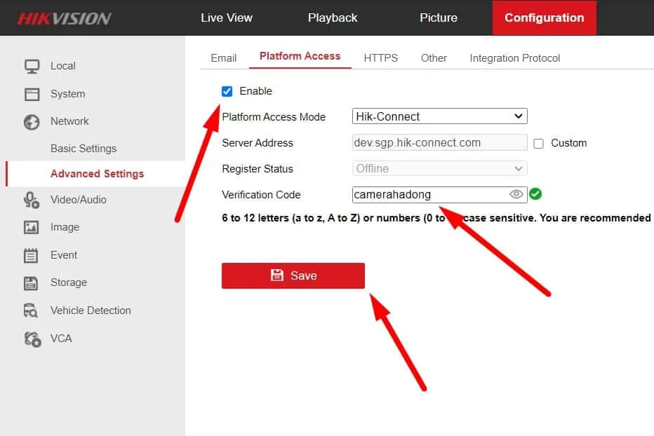654x436 pixels.
Task: Open Basic Settings under Network
Action: (84, 149)
